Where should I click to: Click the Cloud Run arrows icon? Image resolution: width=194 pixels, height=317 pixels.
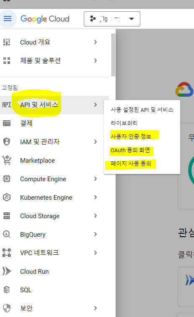7,271
